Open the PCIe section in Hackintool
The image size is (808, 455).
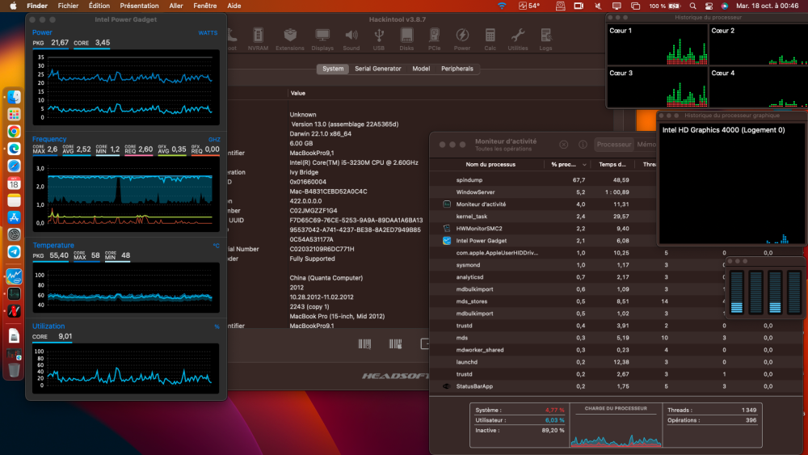coord(435,39)
